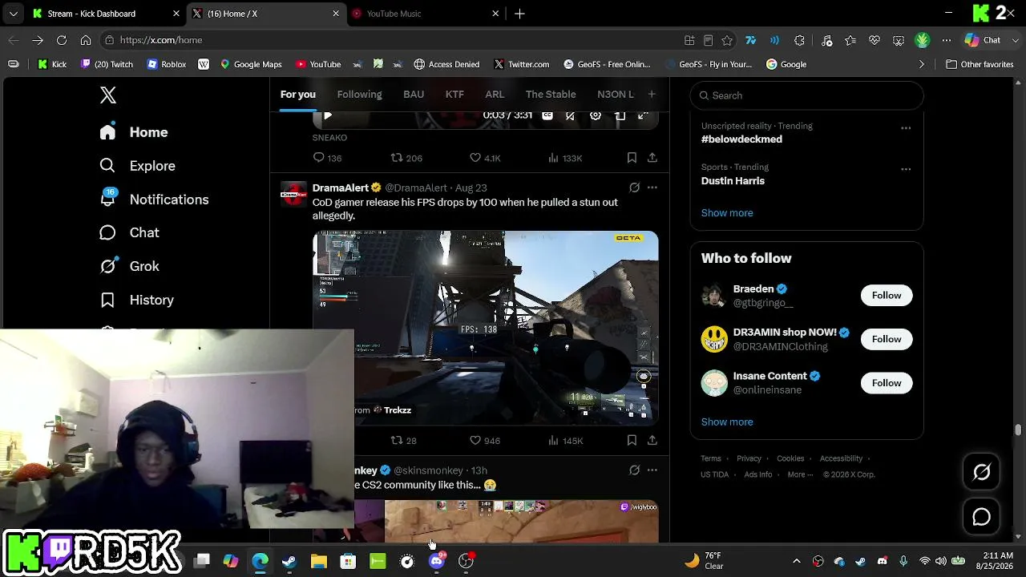The image size is (1026, 577).
Task: Open Grok actions on the skinsmonkey post
Action: tap(634, 470)
